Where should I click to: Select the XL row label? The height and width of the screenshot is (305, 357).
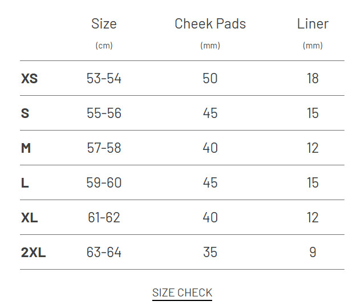click(x=29, y=217)
